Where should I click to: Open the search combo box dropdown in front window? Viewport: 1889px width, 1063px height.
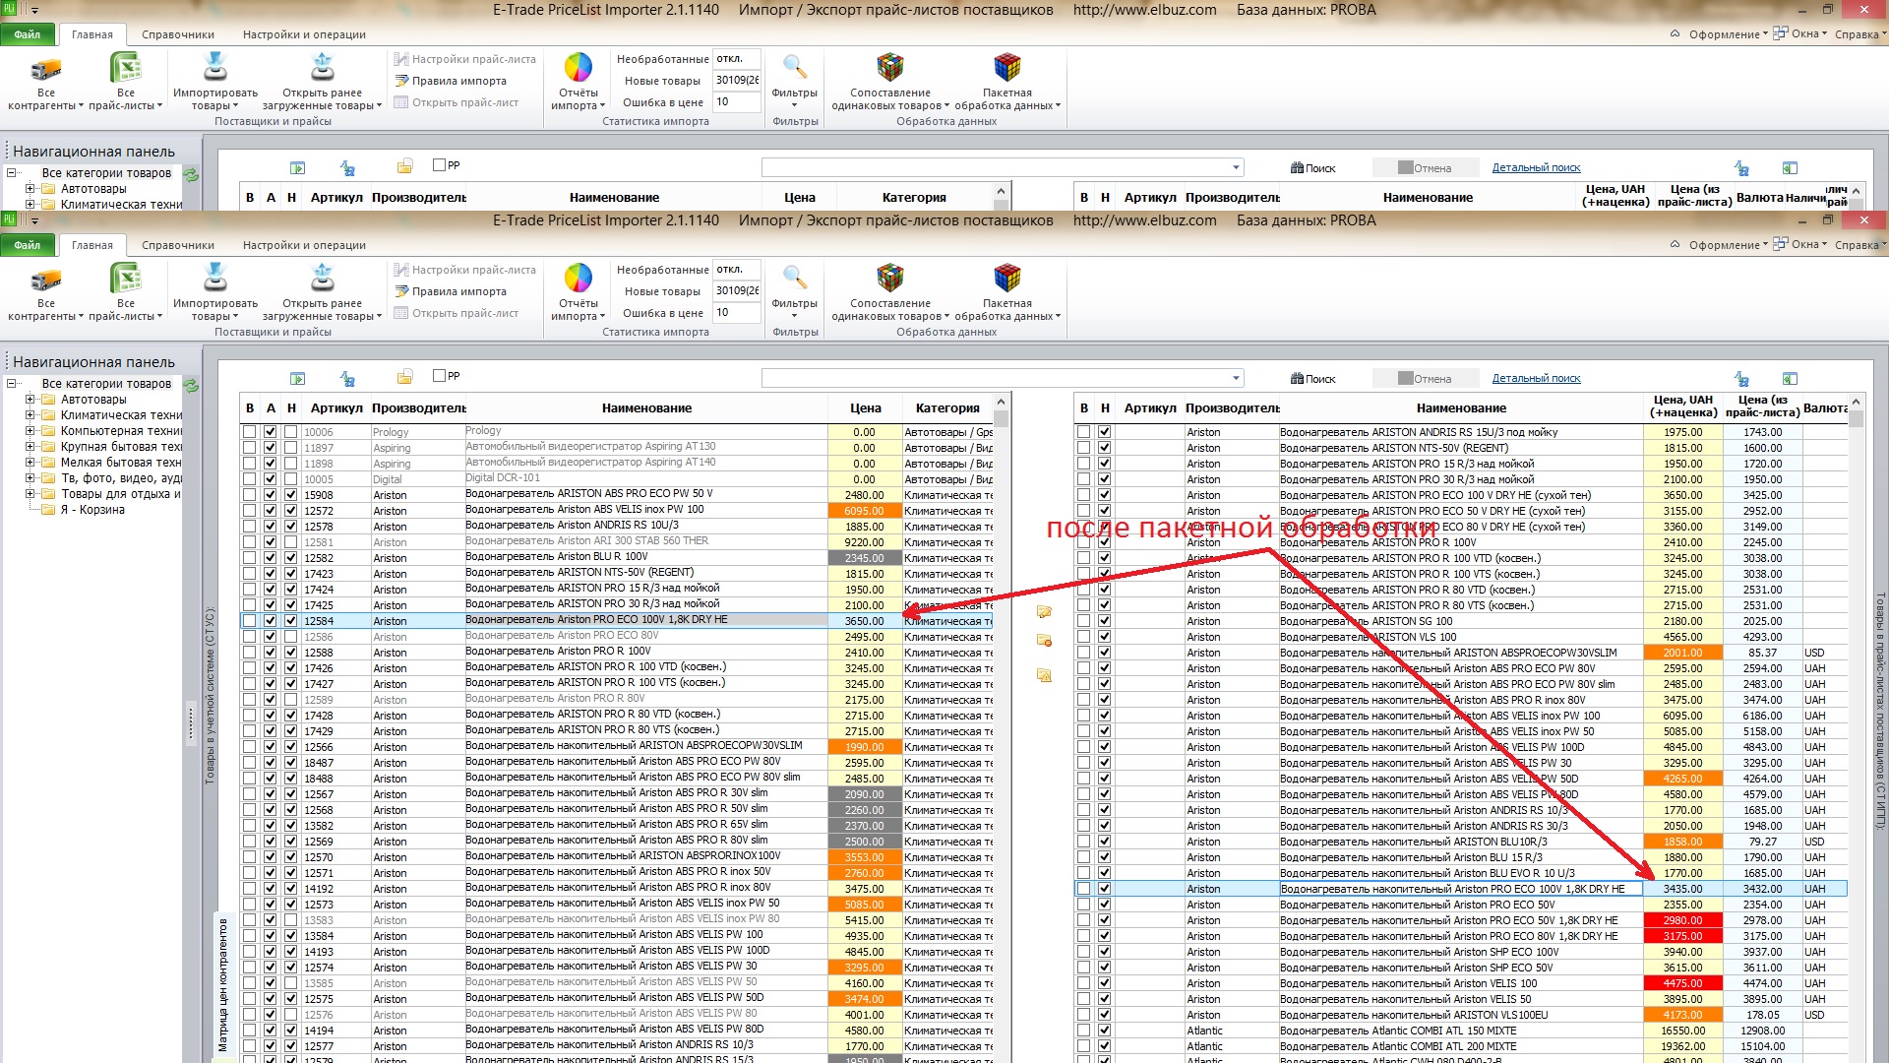tap(1236, 379)
